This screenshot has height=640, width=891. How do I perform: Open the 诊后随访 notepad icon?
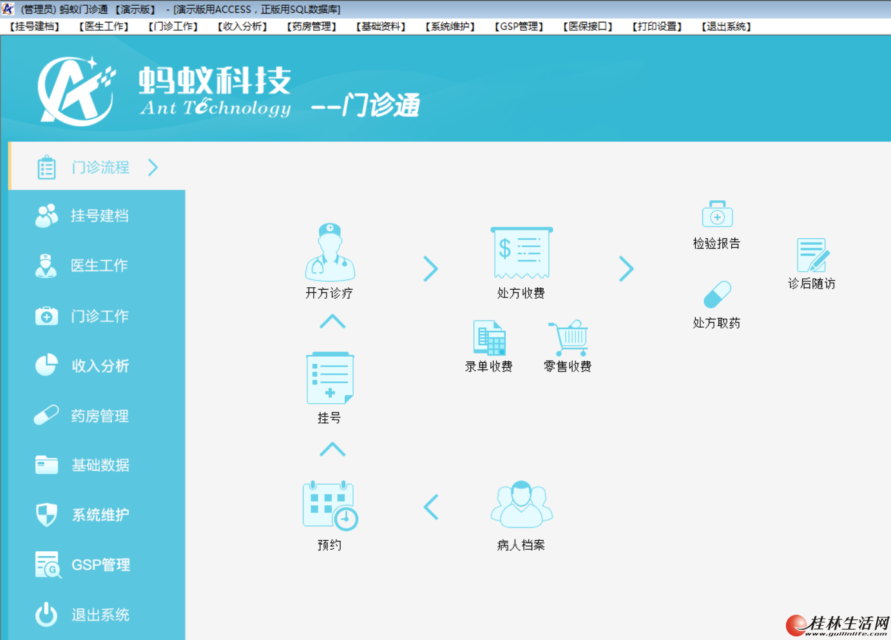pyautogui.click(x=812, y=254)
